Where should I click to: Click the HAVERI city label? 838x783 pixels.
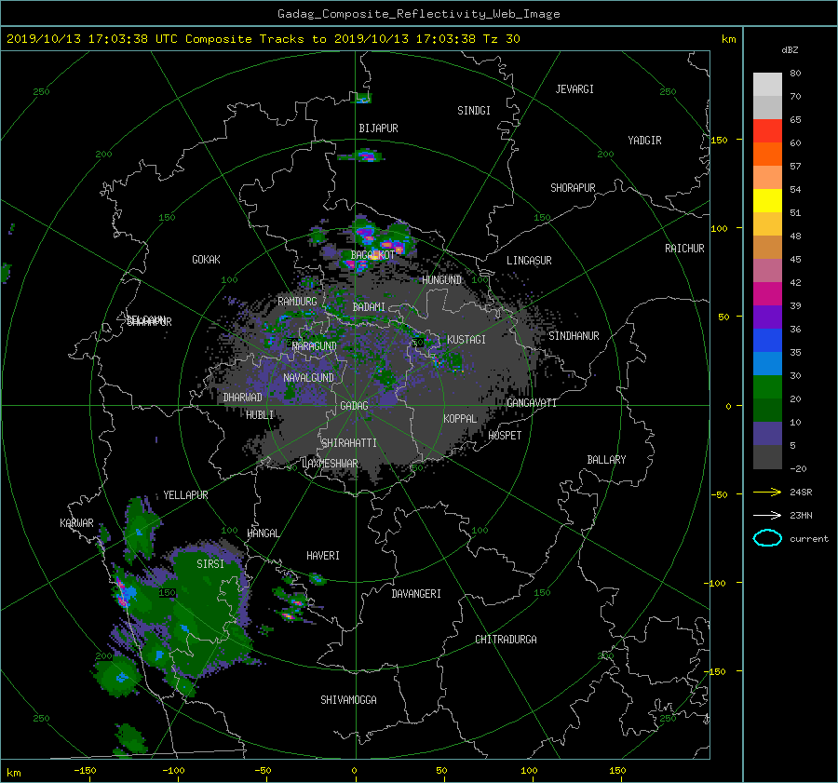(x=323, y=556)
